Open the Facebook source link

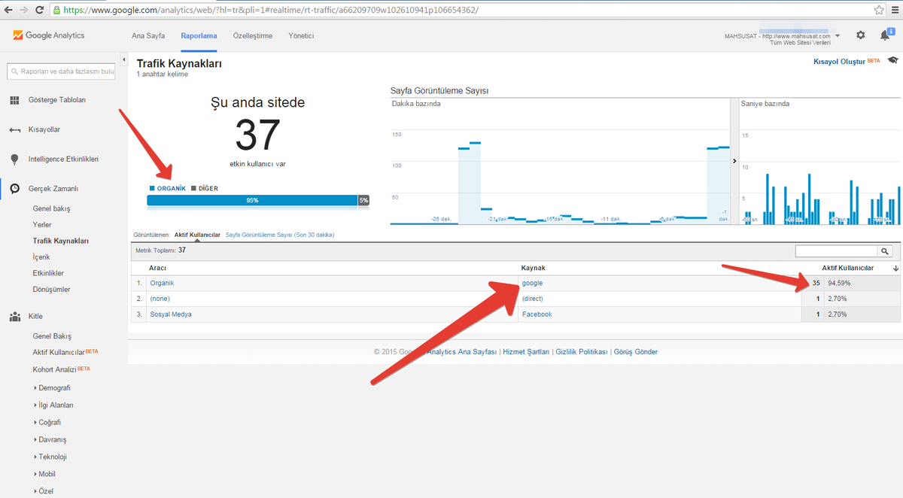[x=537, y=314]
